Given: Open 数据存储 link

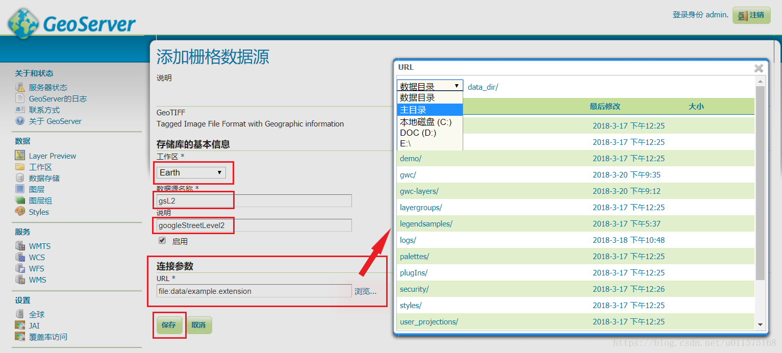Looking at the screenshot, I should (44, 178).
